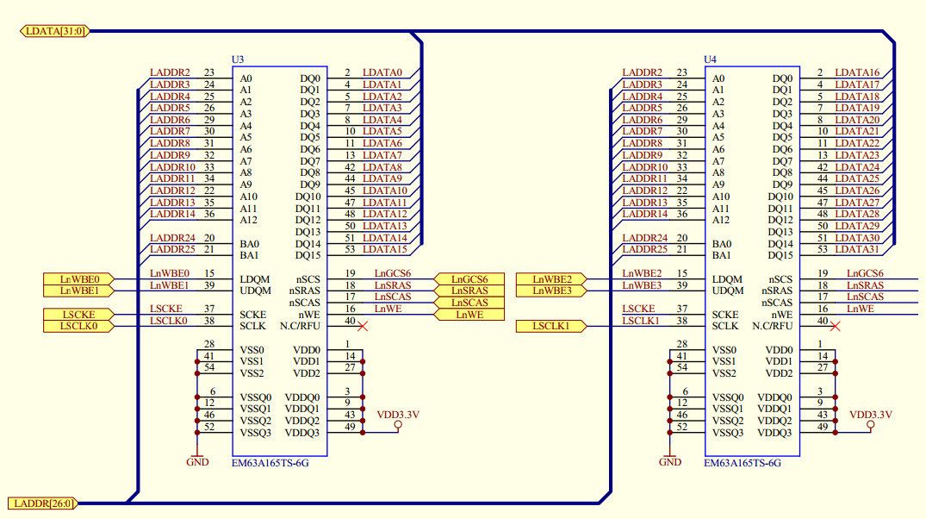Click the U4 component designator label
This screenshot has width=926, height=519.
coord(708,58)
